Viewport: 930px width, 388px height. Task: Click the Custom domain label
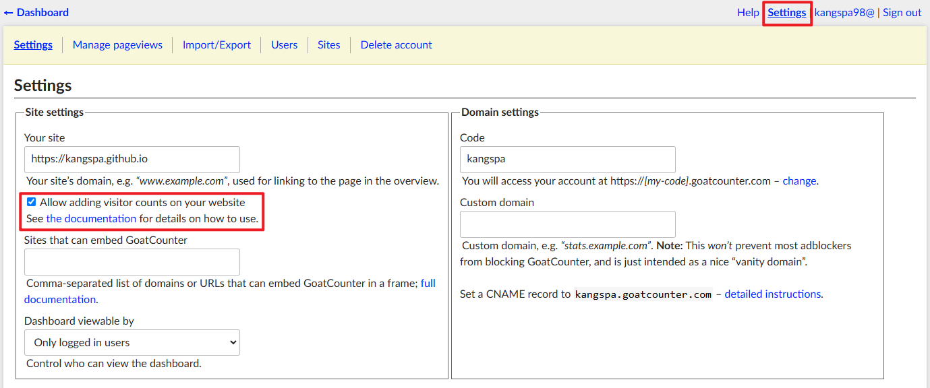click(x=497, y=202)
